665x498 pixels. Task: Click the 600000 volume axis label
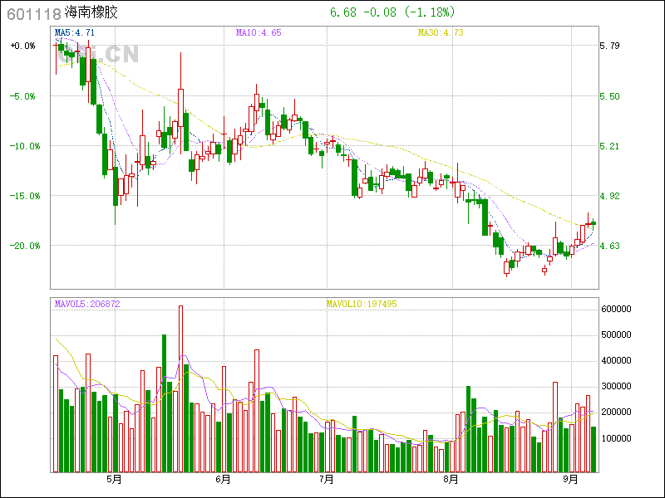point(619,309)
